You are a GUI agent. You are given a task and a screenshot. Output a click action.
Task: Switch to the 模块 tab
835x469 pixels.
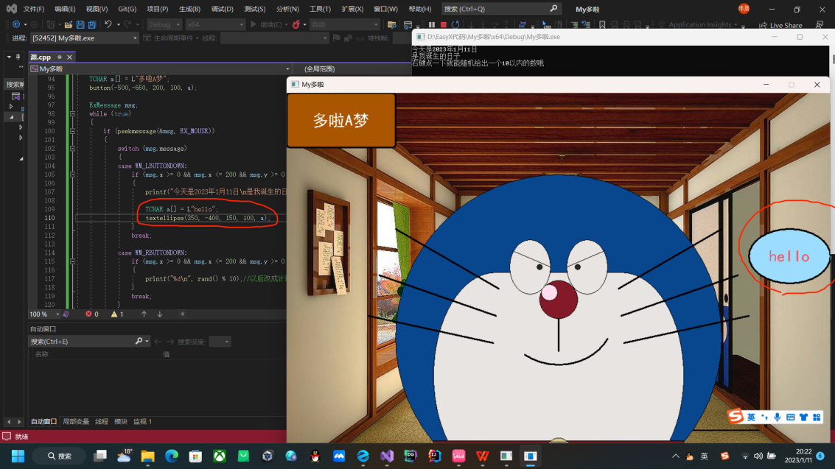click(x=121, y=422)
